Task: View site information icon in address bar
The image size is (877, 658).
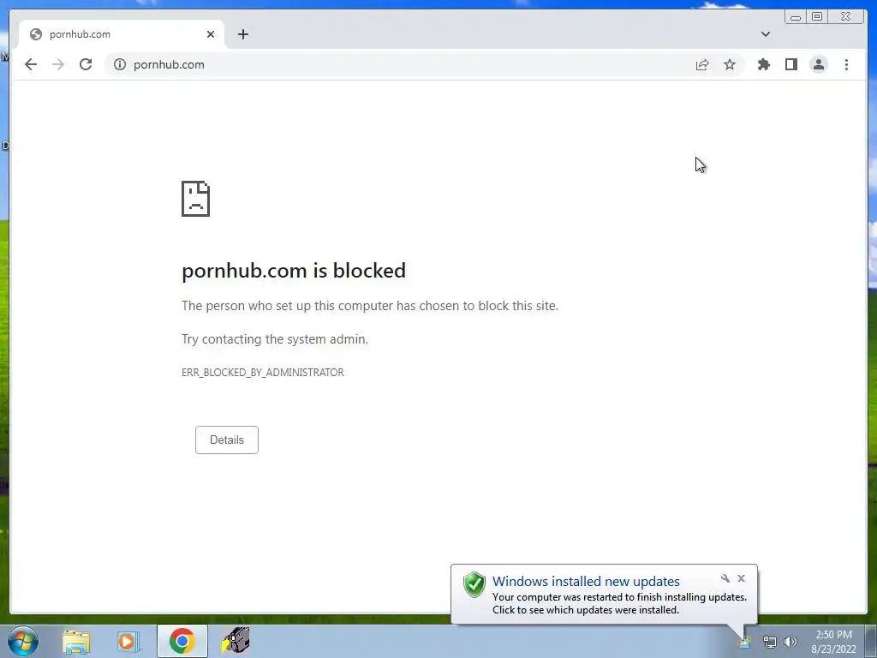Action: [x=120, y=64]
